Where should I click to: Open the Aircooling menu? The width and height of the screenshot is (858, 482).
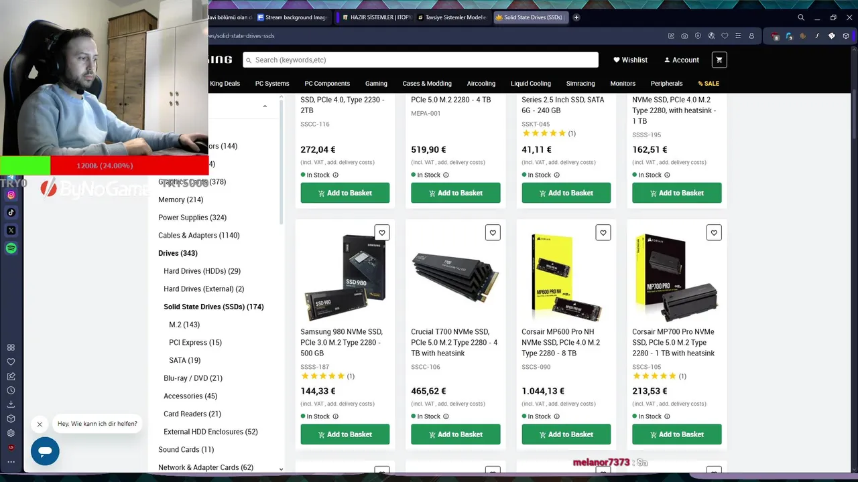coord(481,84)
